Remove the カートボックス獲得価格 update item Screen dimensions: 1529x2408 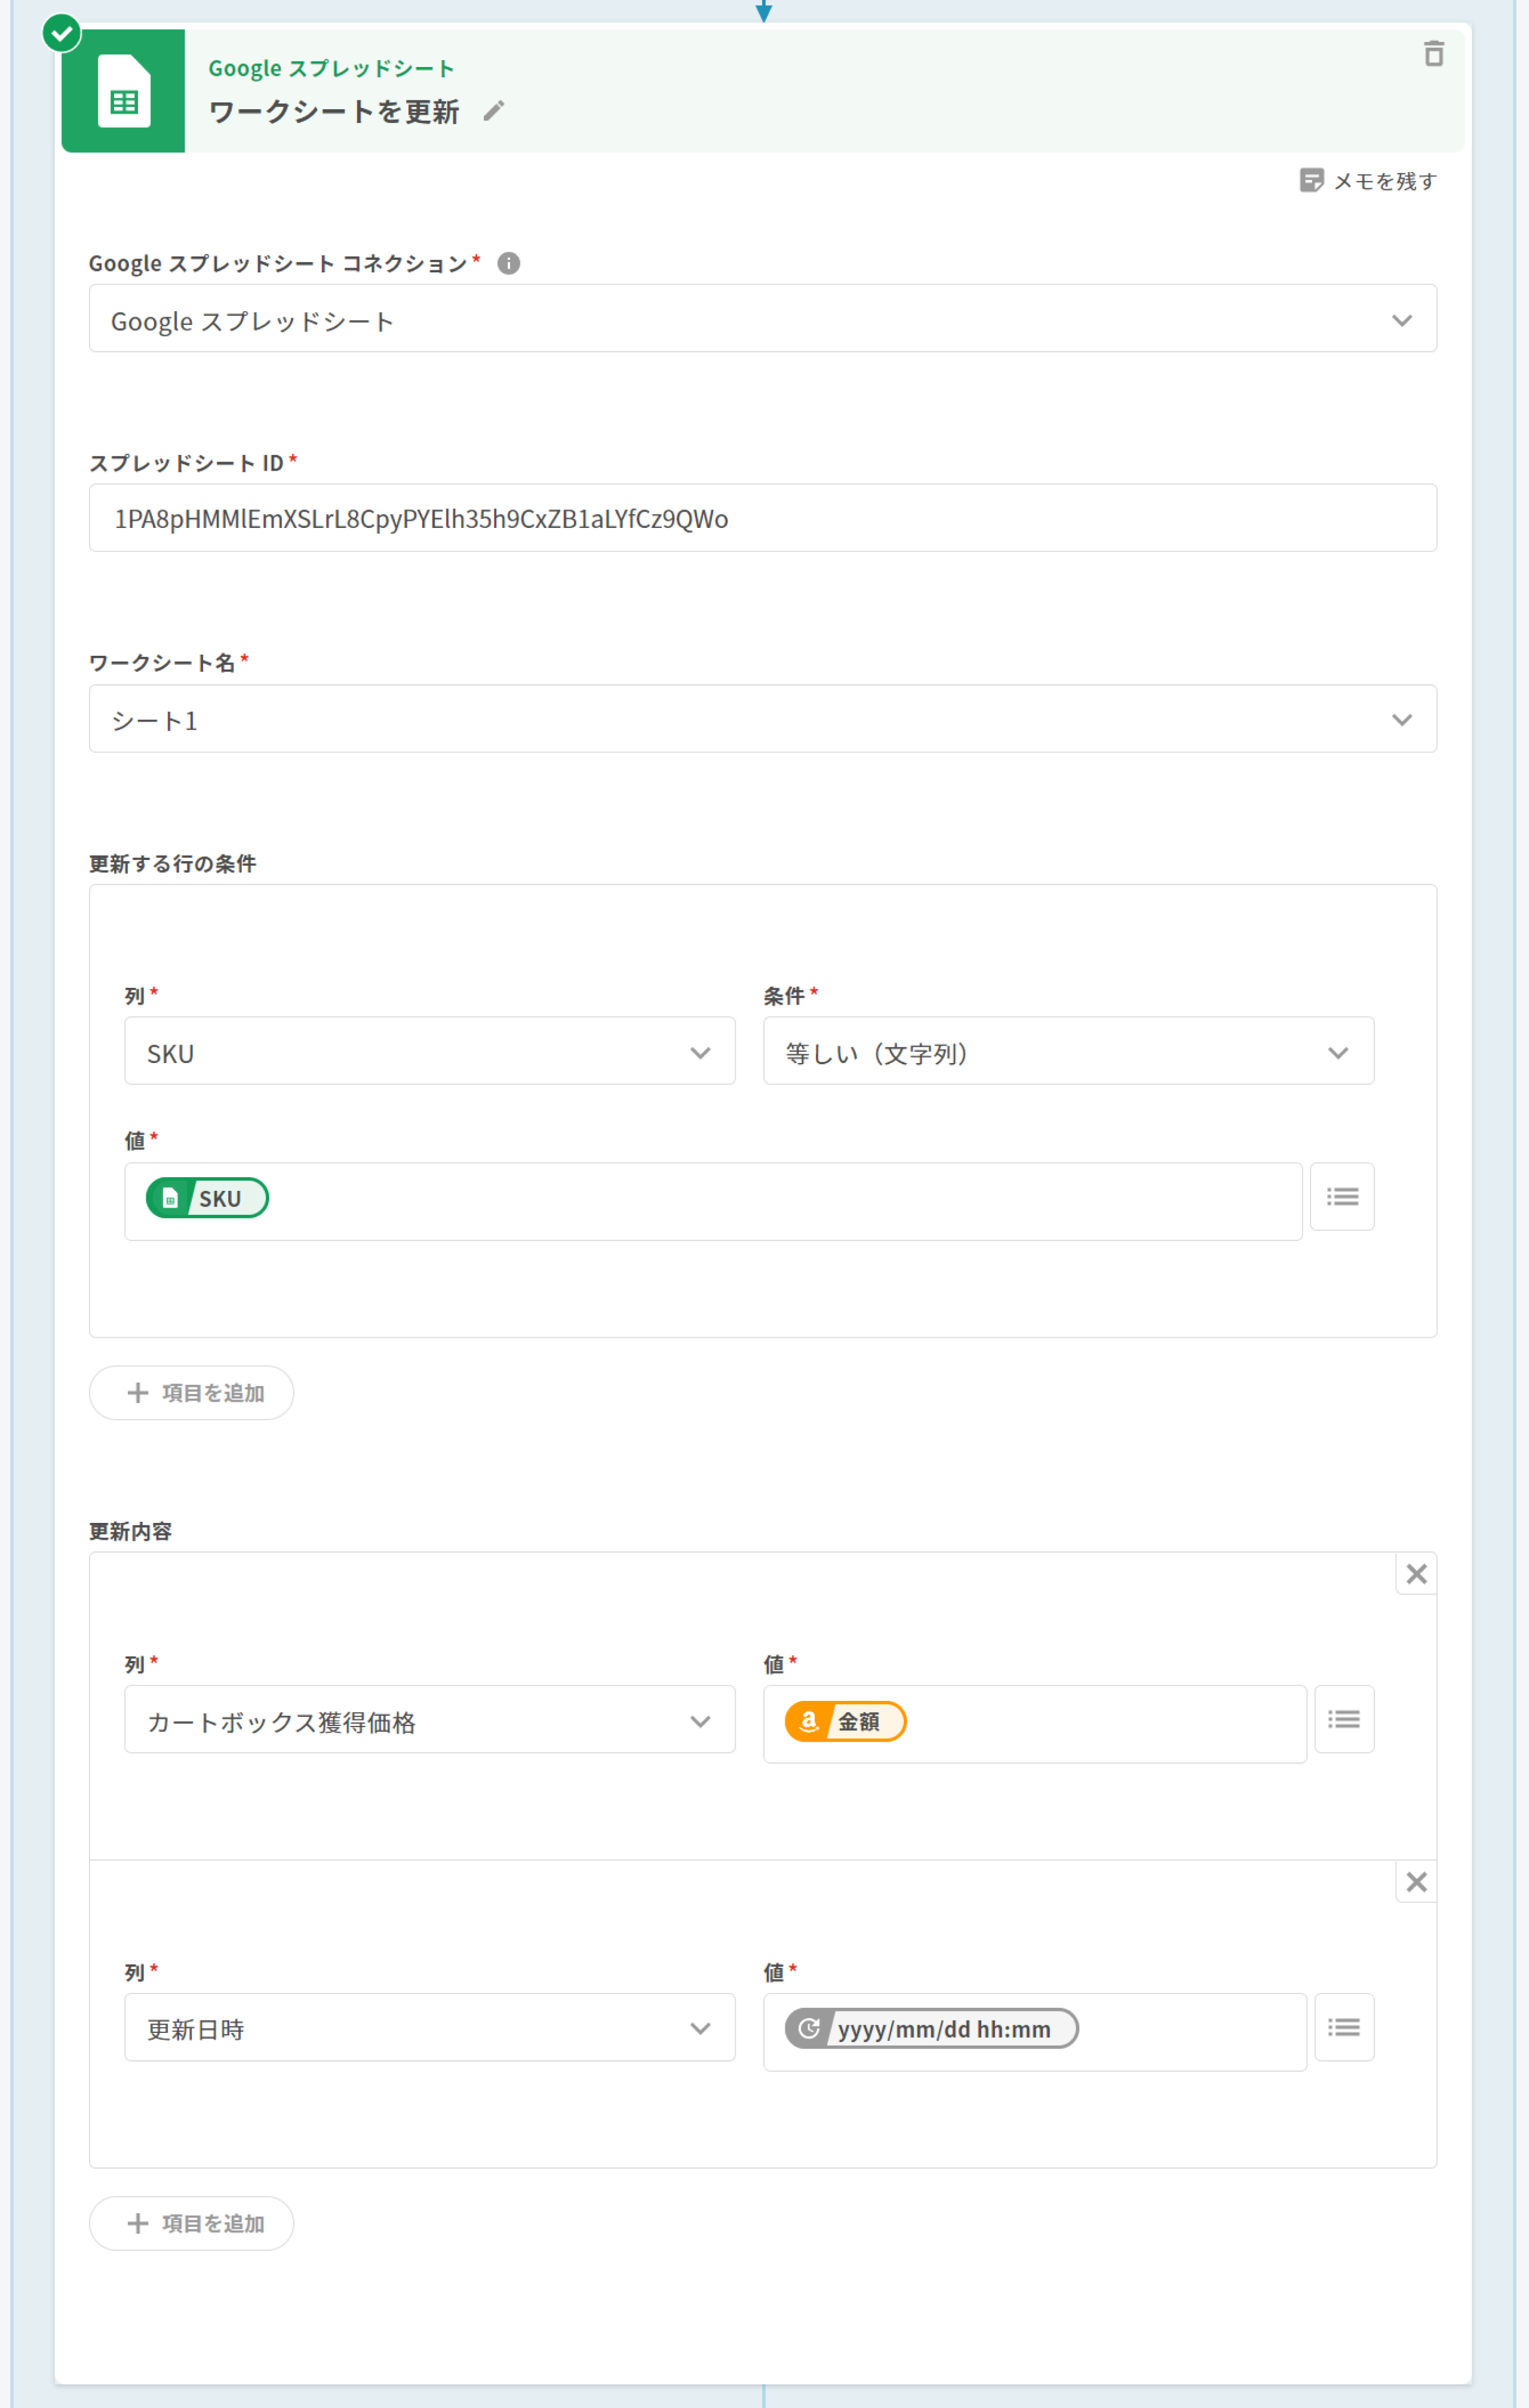1416,1574
